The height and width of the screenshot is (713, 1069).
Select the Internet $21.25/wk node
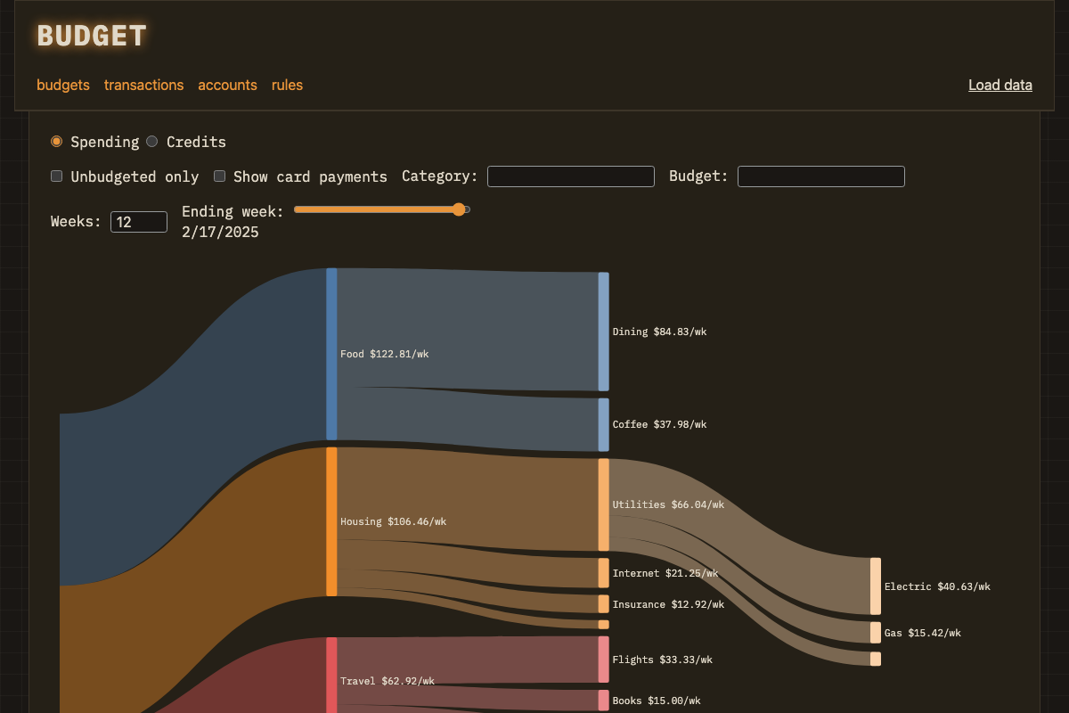pos(604,573)
